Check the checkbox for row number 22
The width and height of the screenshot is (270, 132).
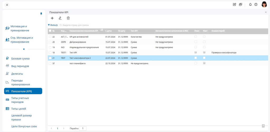[50, 37]
